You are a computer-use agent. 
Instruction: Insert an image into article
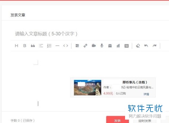click(x=77, y=46)
